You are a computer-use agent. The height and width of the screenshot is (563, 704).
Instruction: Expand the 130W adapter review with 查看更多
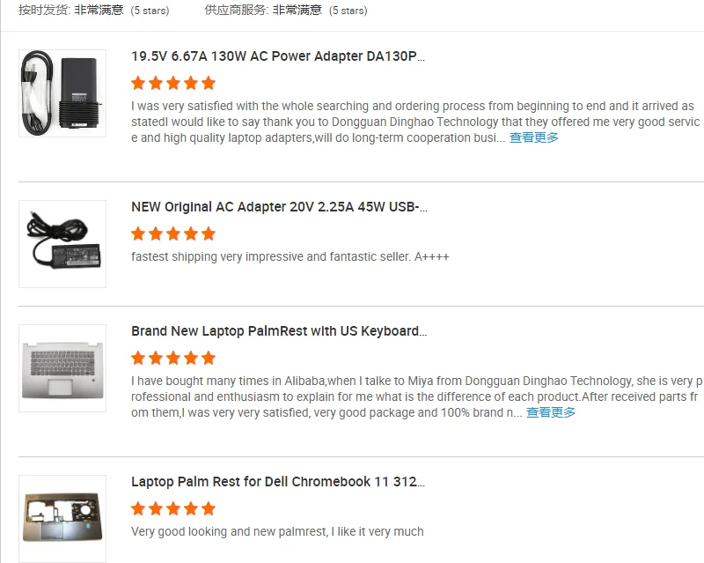pos(534,137)
